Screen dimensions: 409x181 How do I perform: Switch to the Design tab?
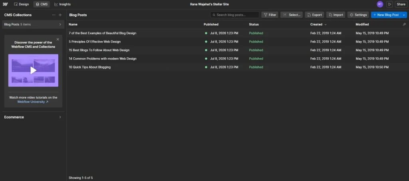point(22,4)
